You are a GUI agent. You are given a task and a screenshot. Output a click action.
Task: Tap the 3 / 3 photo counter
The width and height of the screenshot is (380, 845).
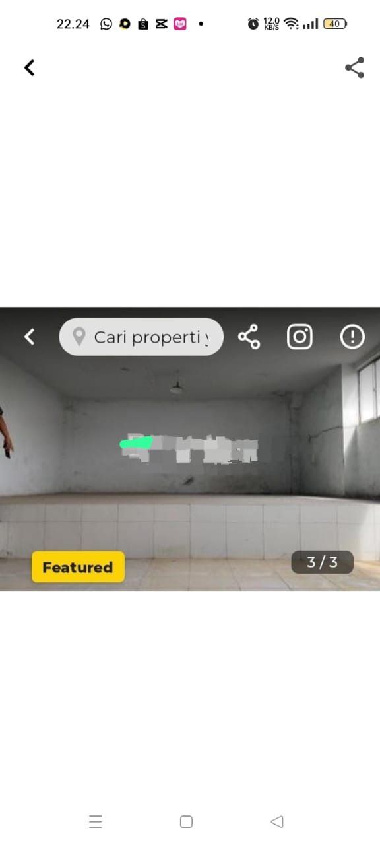pos(323,562)
